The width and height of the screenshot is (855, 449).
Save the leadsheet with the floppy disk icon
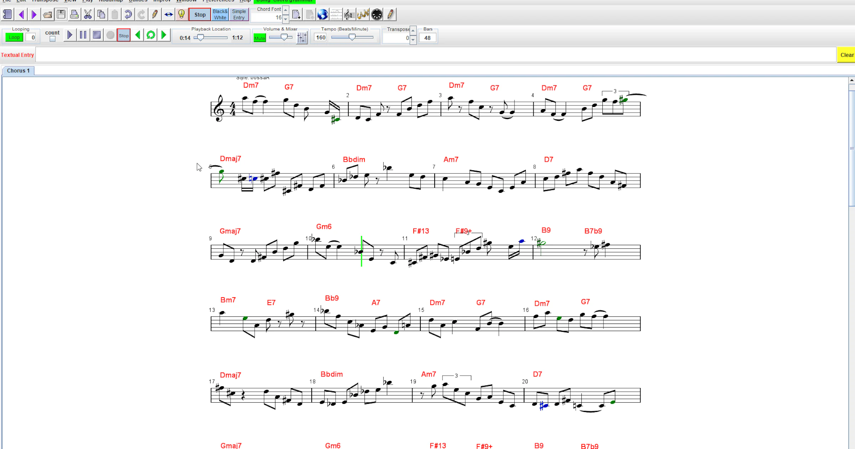61,15
